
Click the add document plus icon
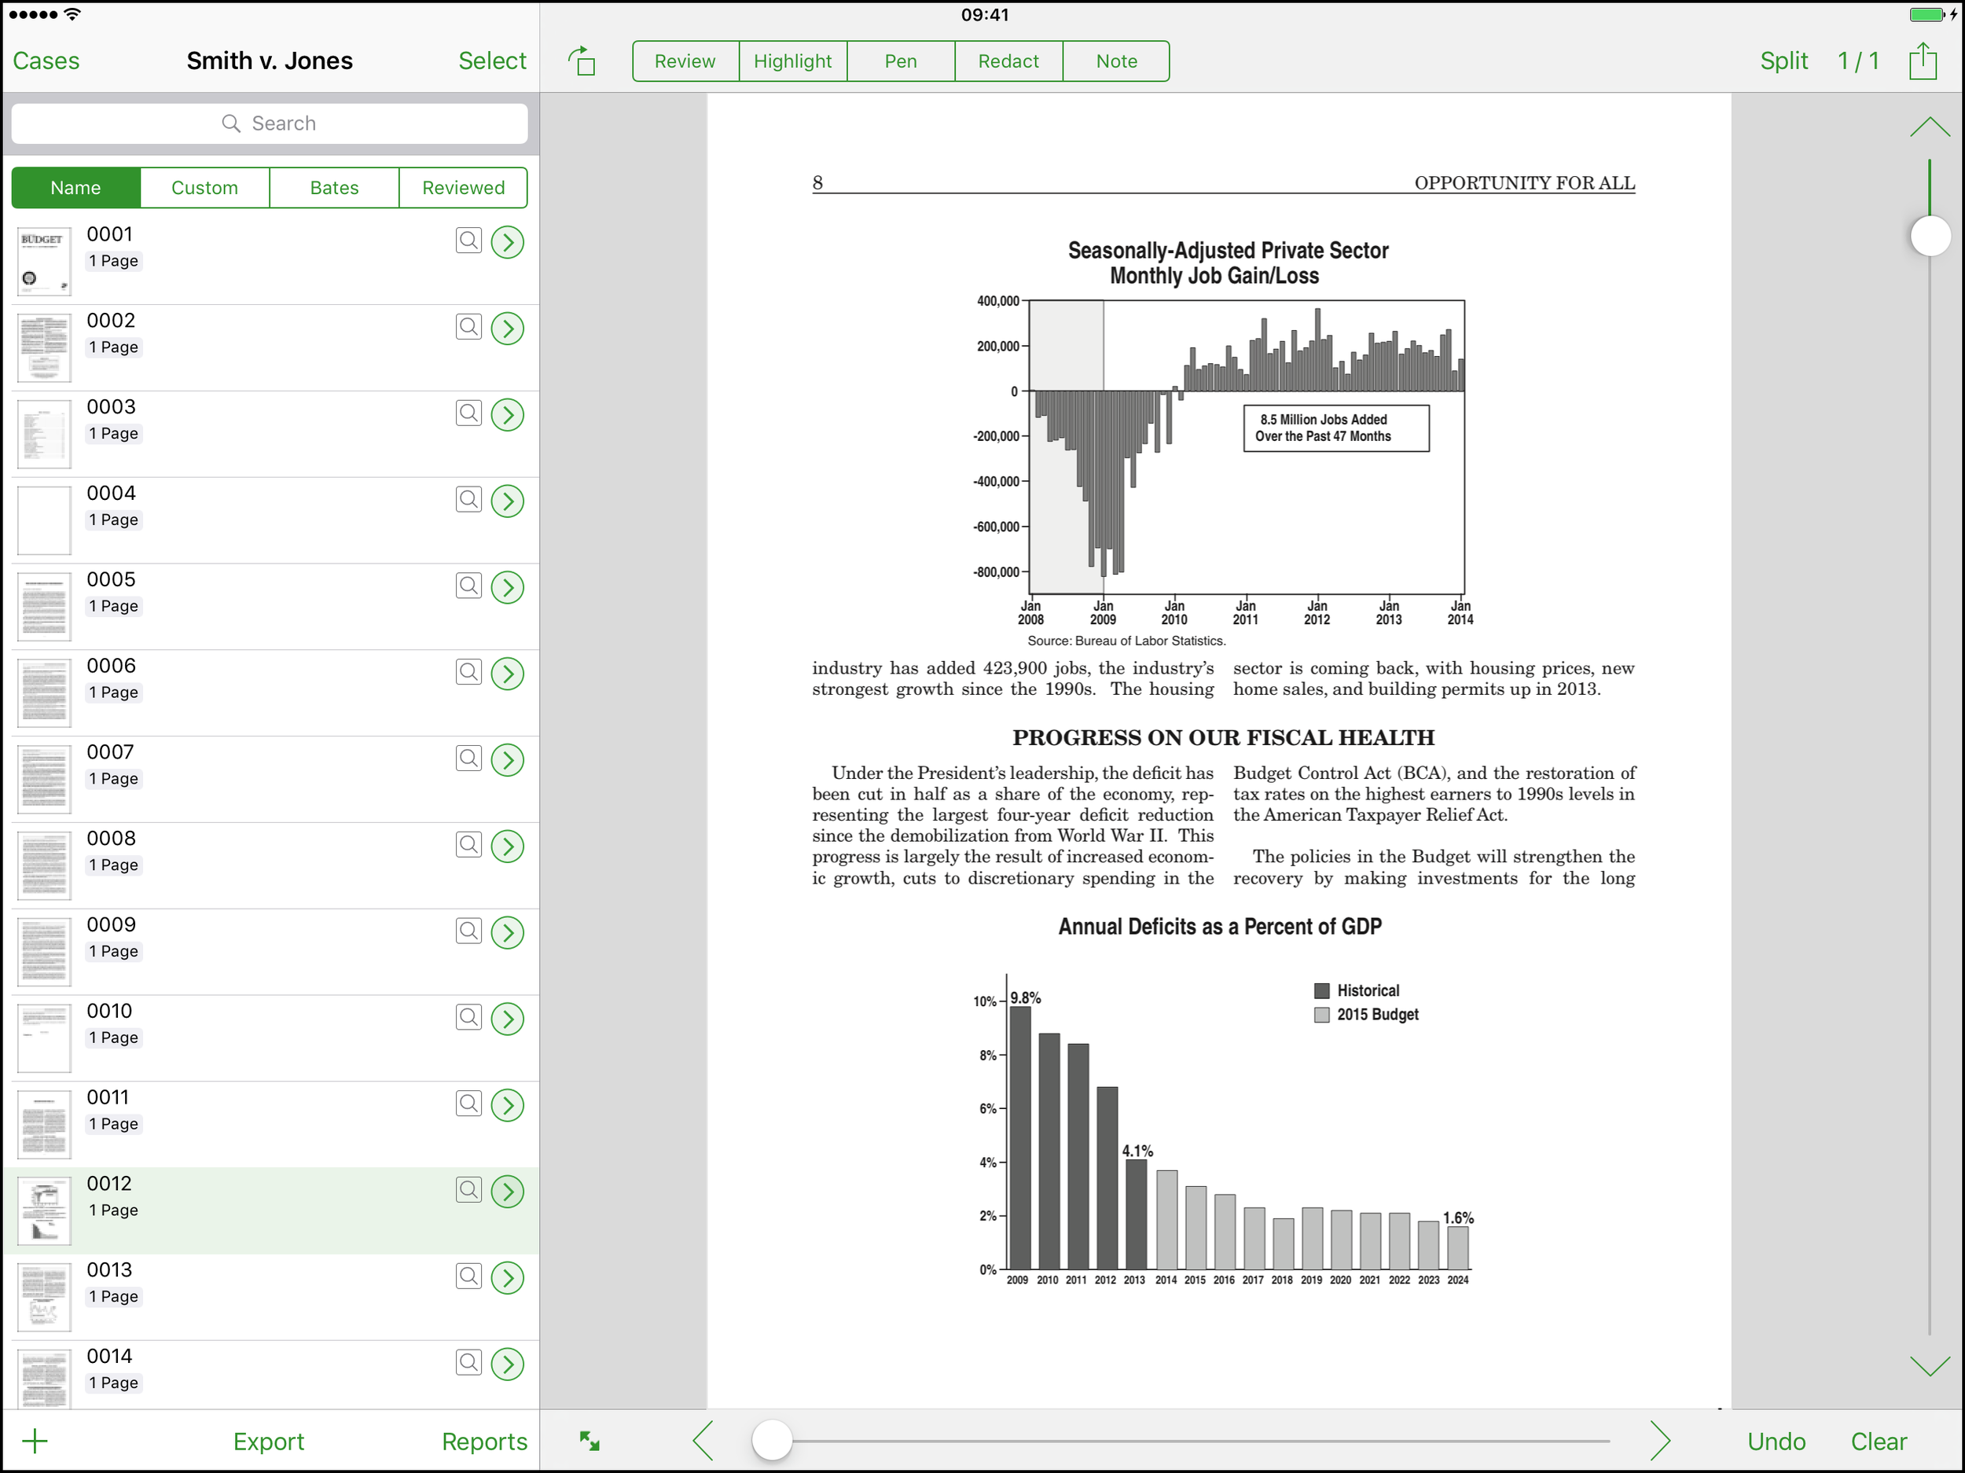click(x=35, y=1441)
